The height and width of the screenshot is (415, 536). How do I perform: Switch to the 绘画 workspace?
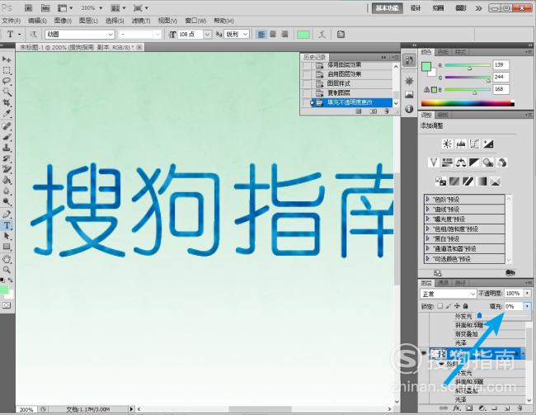click(438, 8)
